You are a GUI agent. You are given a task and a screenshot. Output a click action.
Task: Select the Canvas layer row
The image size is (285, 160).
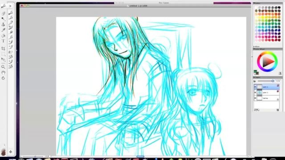267,98
